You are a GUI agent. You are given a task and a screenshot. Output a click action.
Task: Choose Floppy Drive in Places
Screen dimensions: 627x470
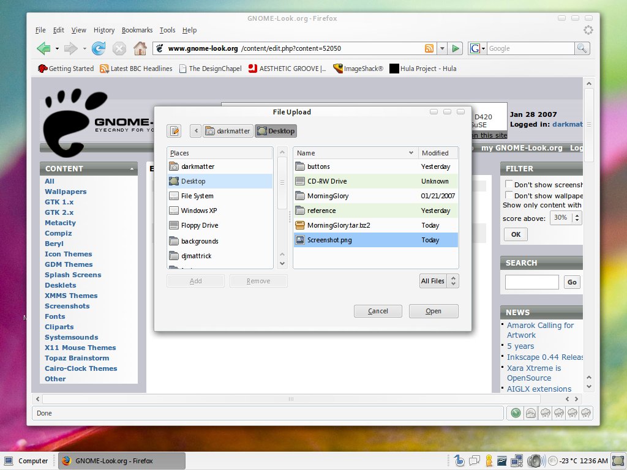coord(220,225)
